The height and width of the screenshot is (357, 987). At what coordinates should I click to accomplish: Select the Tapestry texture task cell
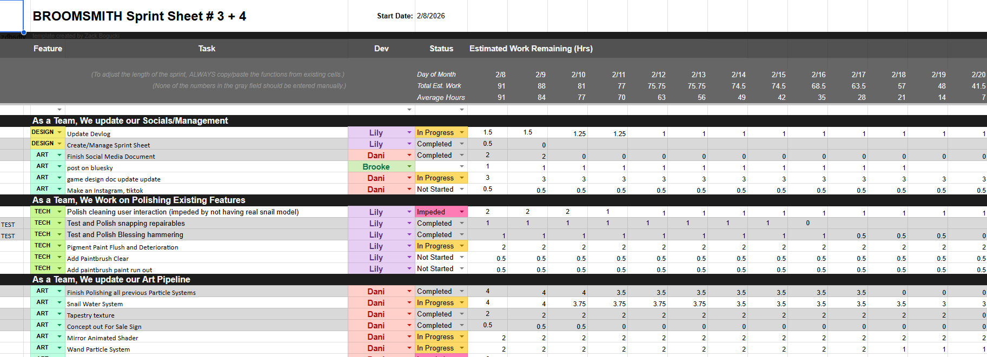coord(207,314)
